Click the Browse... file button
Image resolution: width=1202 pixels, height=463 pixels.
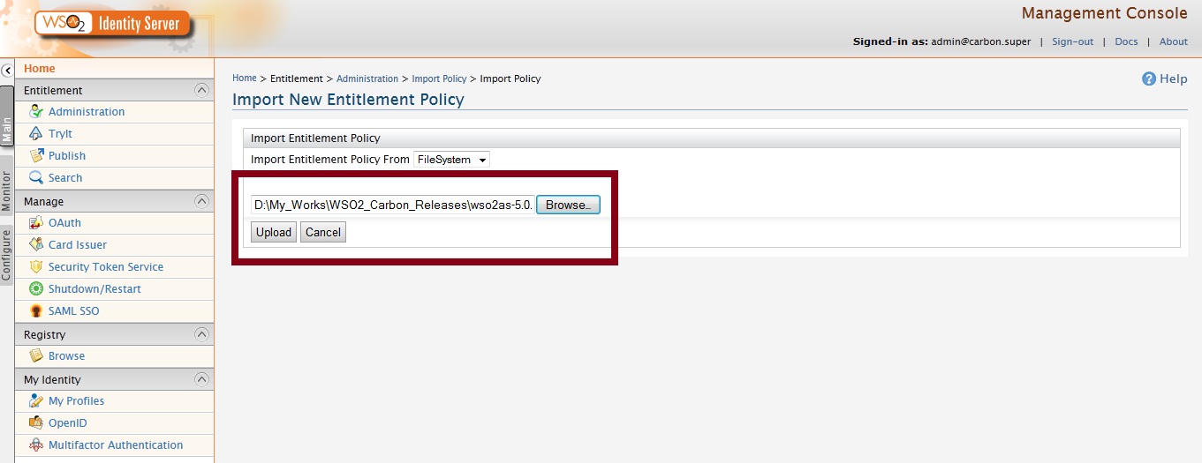568,205
